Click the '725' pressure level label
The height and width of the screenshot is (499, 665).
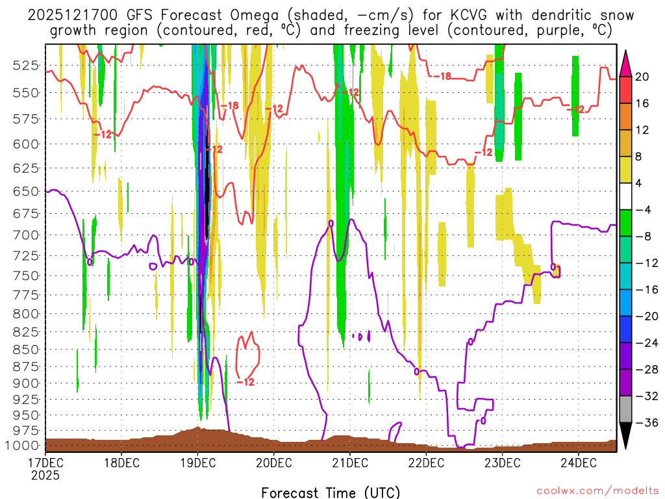[26, 256]
